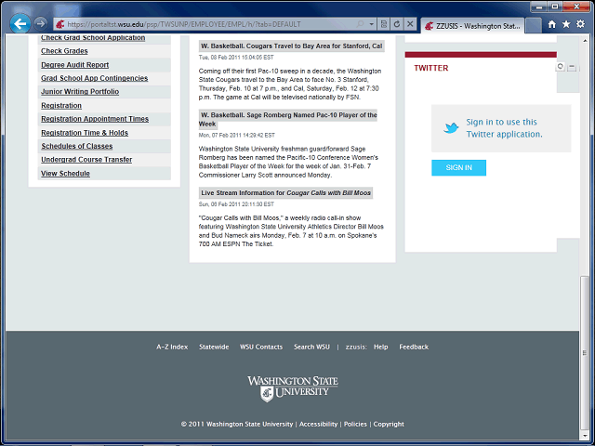The height and width of the screenshot is (446, 595).
Task: Open Registration Appointment Times link
Action: 95,119
